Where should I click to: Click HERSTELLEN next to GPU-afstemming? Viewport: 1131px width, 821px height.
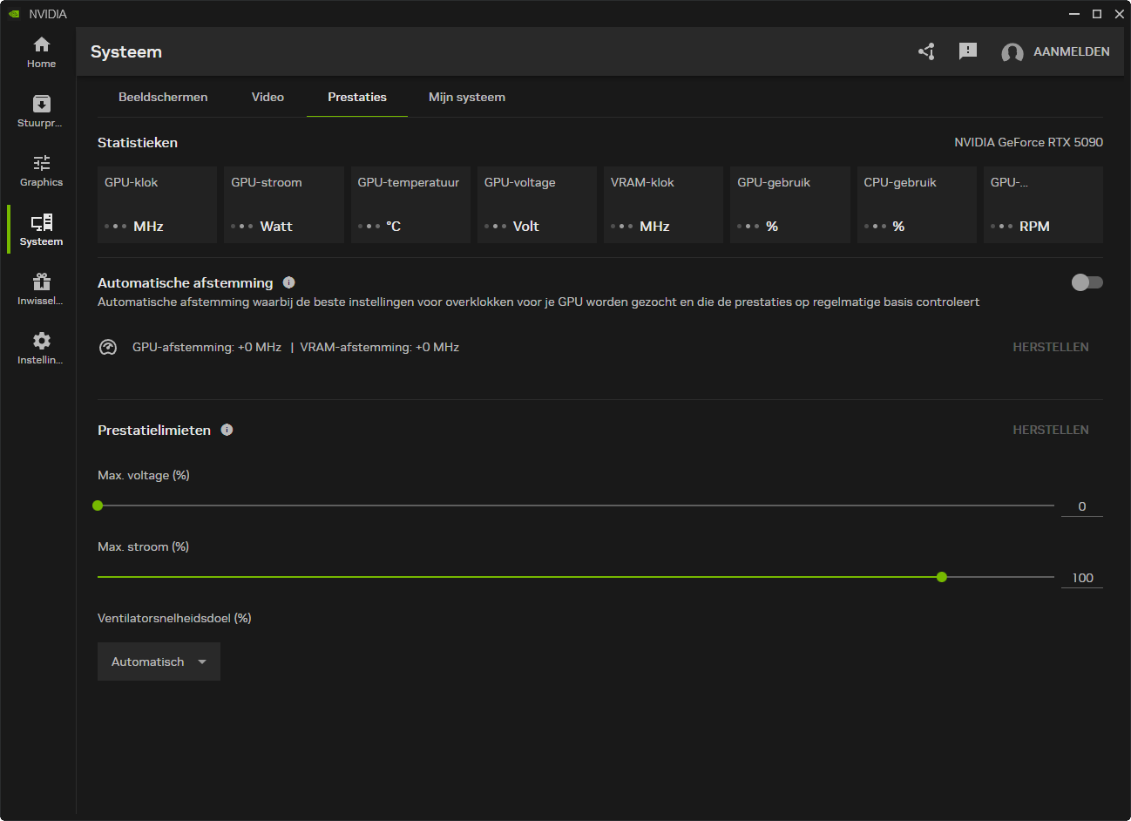click(1050, 347)
